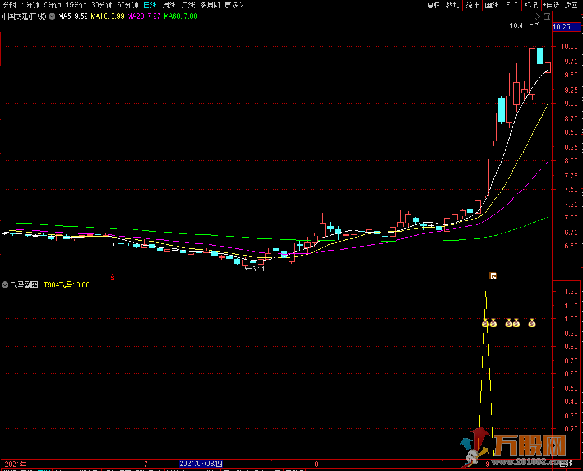Viewport: 583px width, 471px height.
Task: Click the 10.41 high price annotation
Action: [518, 26]
